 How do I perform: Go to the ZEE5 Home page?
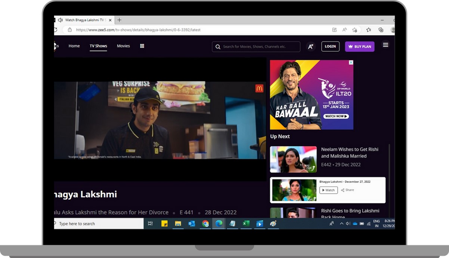(74, 46)
